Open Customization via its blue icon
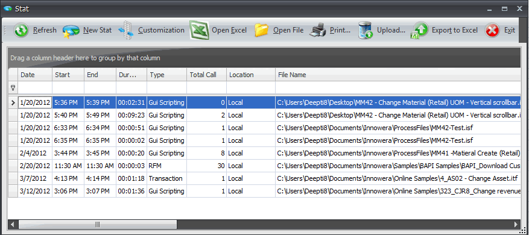The image size is (529, 235). (x=127, y=30)
